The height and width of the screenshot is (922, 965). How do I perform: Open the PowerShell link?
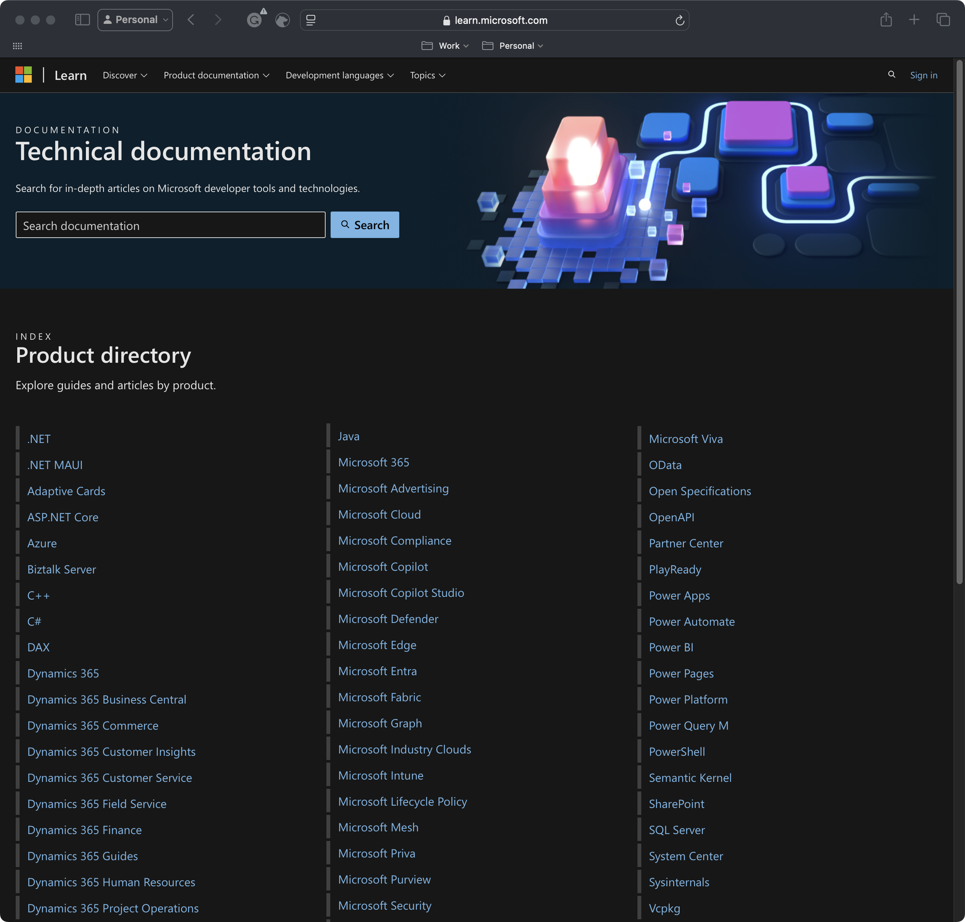(x=677, y=751)
